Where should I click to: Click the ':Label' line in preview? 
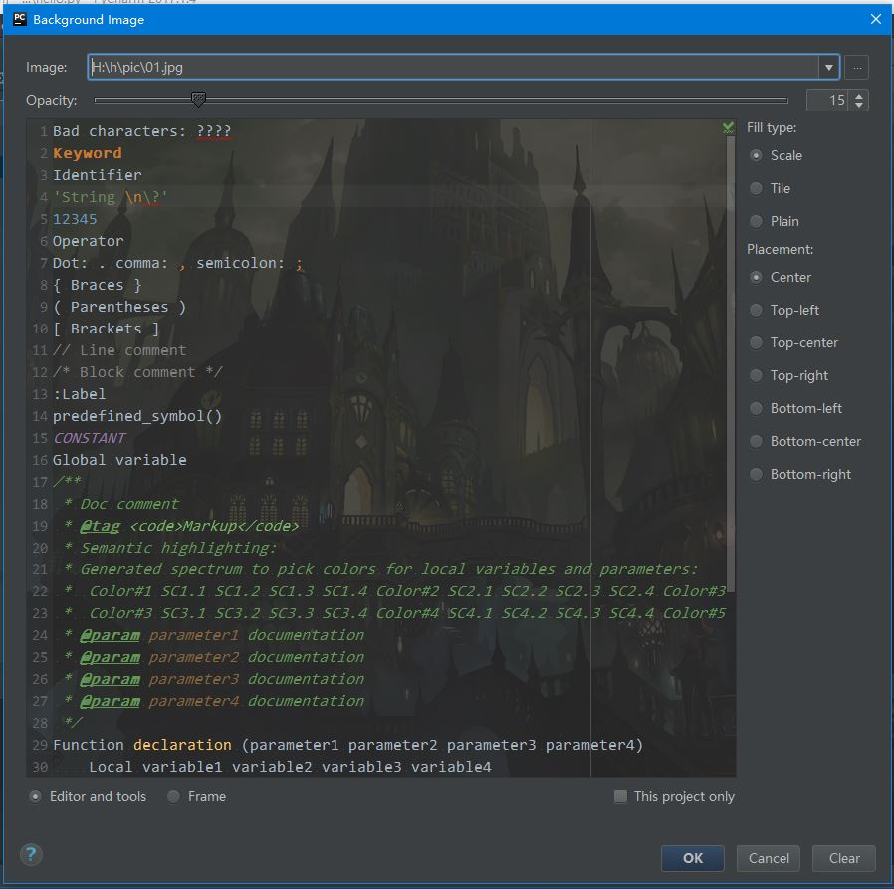(79, 394)
